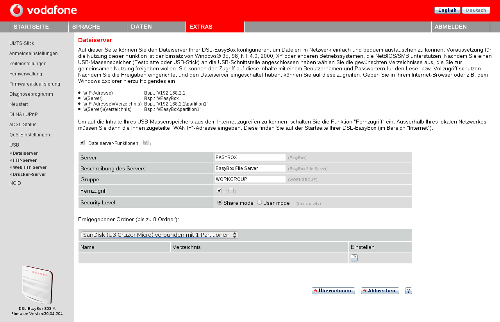Click into the Server name input field

coord(250,157)
